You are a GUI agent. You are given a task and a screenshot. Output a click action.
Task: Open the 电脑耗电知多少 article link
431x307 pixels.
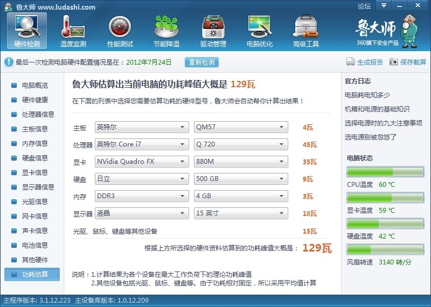367,95
